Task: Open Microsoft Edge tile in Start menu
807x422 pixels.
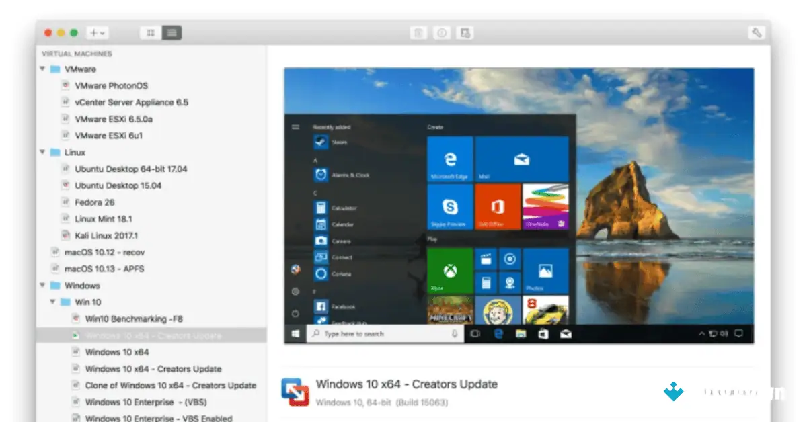Action: coord(449,159)
